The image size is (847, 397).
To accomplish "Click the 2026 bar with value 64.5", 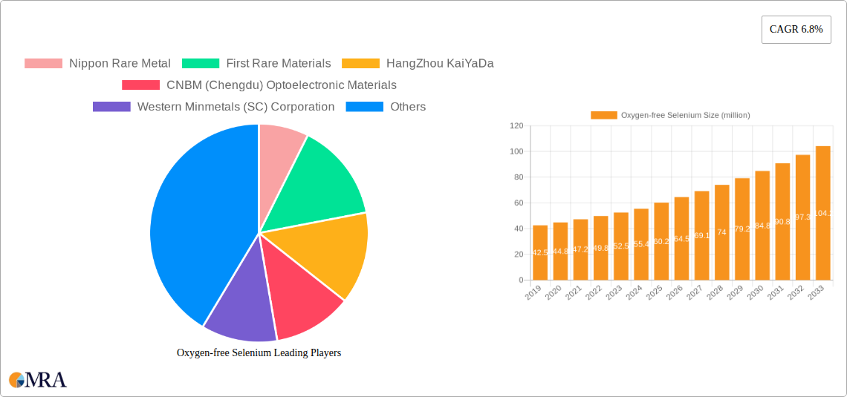I will point(682,238).
